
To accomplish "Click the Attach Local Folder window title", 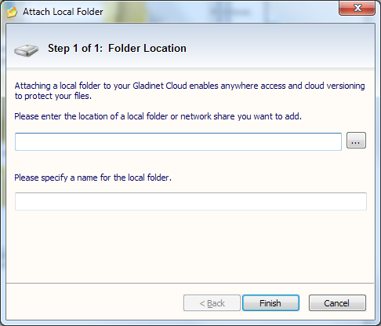I will (x=63, y=12).
